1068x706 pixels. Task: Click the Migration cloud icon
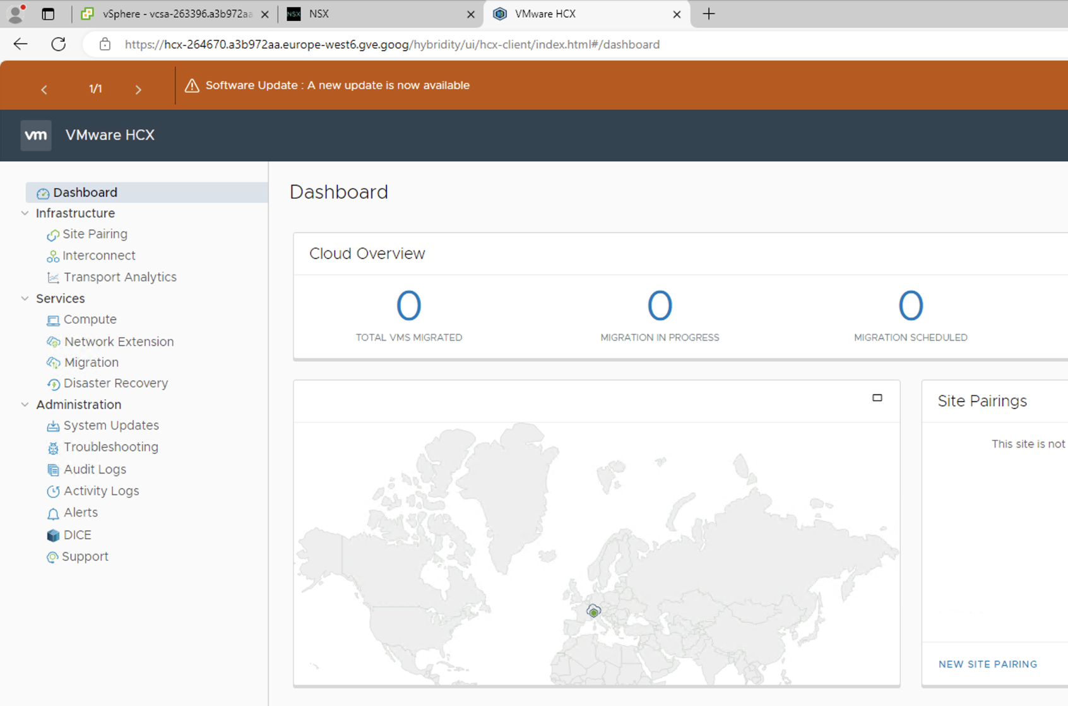tap(54, 363)
